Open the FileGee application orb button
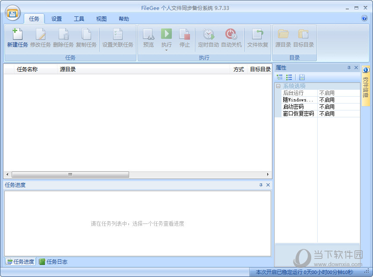This screenshot has height=277, width=373. click(13, 13)
